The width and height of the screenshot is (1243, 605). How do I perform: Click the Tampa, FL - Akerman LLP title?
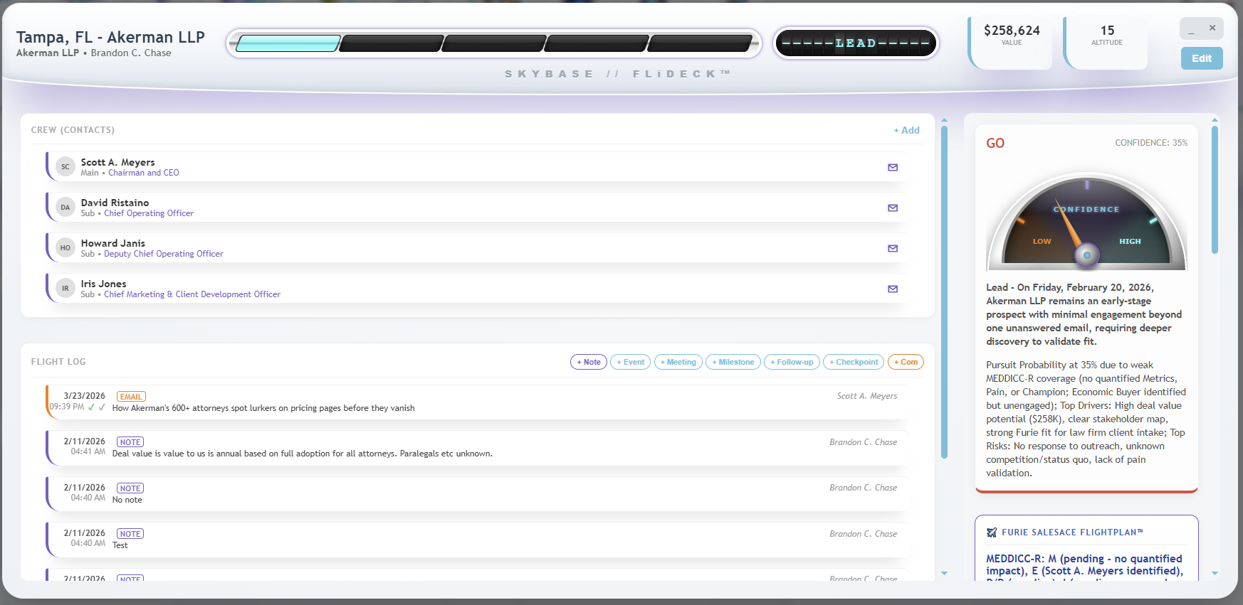click(x=110, y=37)
